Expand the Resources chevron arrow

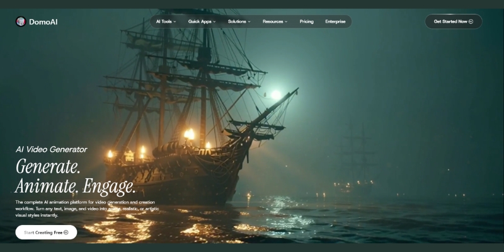pyautogui.click(x=286, y=21)
